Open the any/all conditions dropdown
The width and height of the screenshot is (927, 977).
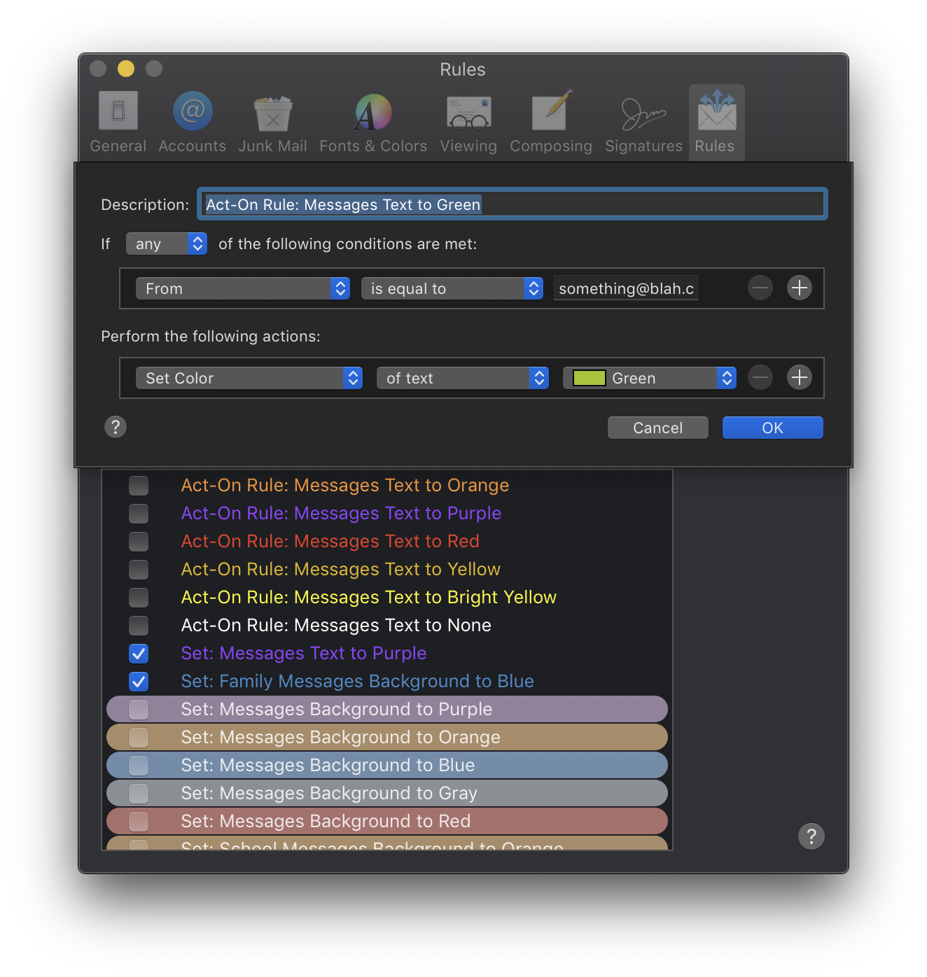pos(167,244)
